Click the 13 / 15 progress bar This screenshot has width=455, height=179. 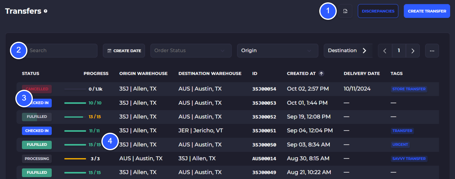(75, 117)
